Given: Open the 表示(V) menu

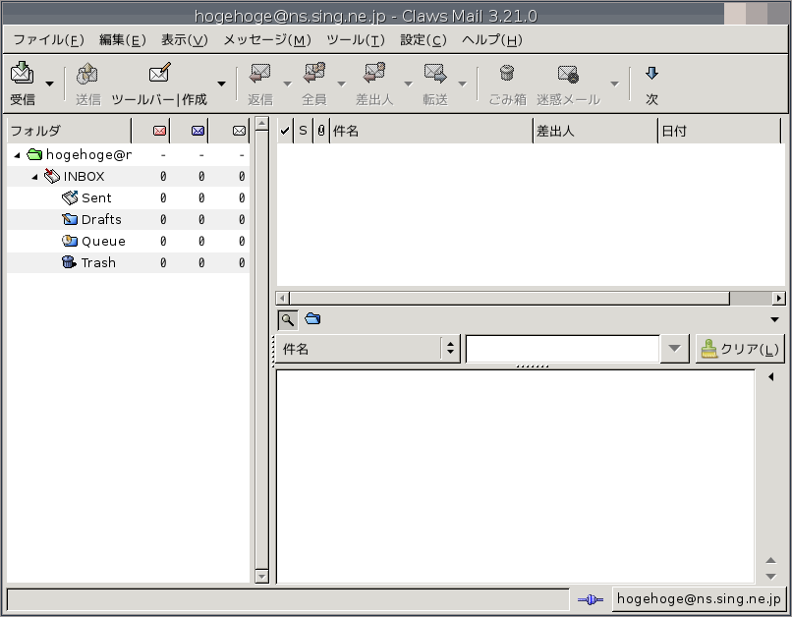Looking at the screenshot, I should 185,40.
